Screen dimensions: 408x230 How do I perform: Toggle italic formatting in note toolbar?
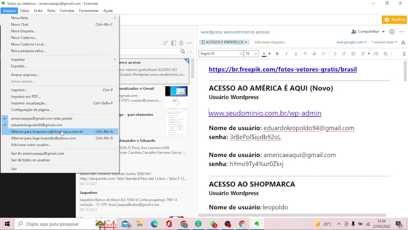[x=287, y=54]
